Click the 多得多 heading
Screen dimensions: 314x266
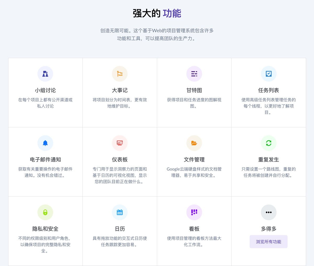click(269, 229)
